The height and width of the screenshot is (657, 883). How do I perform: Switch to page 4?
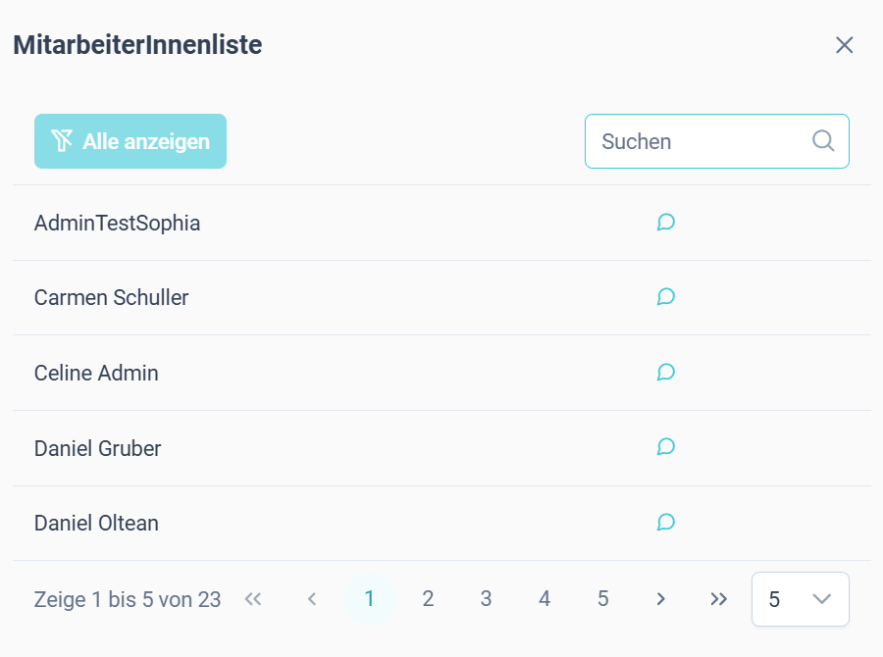[545, 599]
